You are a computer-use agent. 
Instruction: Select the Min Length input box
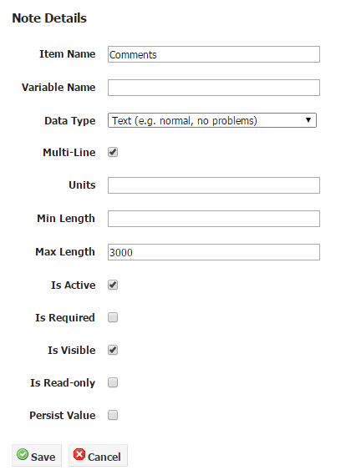coord(214,219)
